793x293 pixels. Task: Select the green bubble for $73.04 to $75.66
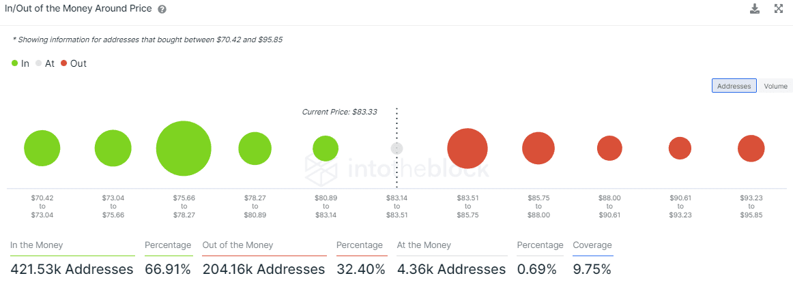(113, 149)
